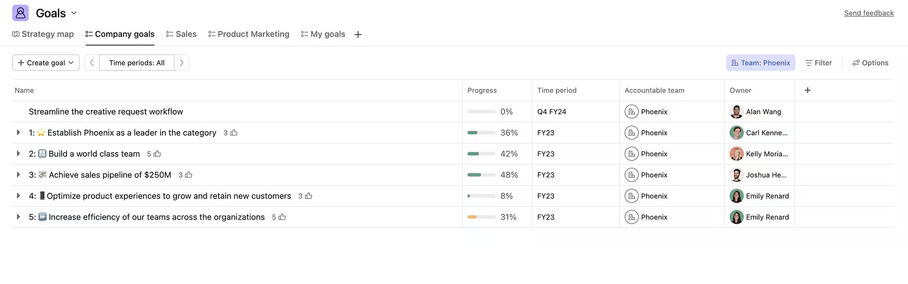
Task: Toggle the Team: Phoenix filter chip
Action: tap(760, 63)
